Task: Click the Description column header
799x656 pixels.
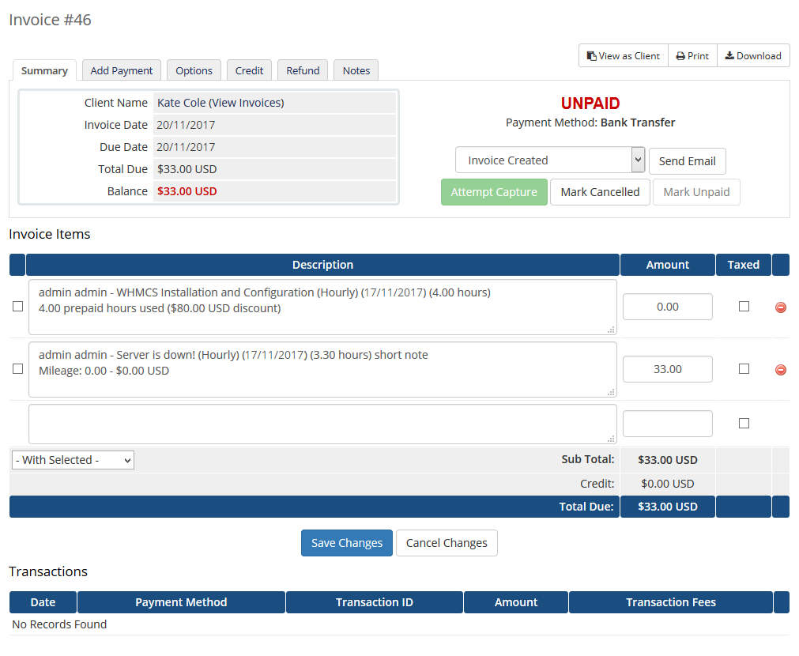Action: [322, 265]
